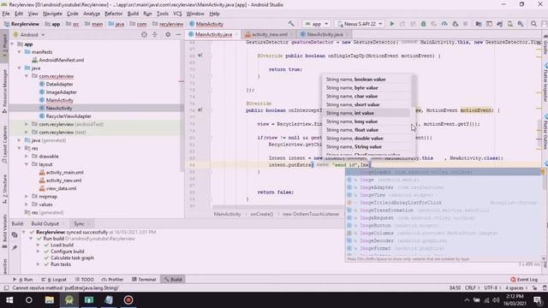Image resolution: width=548 pixels, height=308 pixels.
Task: Expand Run tasks node in build output
Action: (x=38, y=264)
